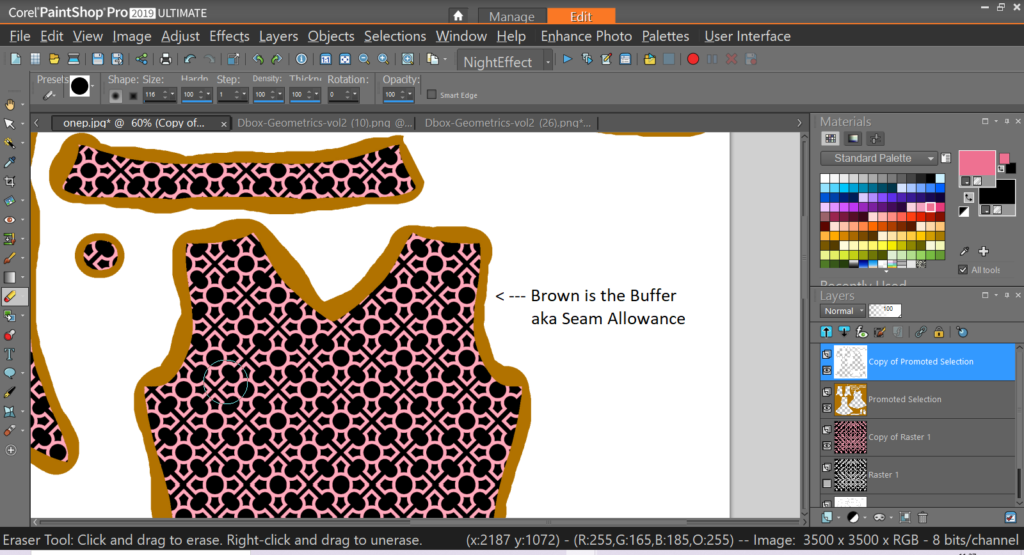The width and height of the screenshot is (1024, 555).
Task: Click the Undo arrow in toolbar
Action: click(189, 59)
